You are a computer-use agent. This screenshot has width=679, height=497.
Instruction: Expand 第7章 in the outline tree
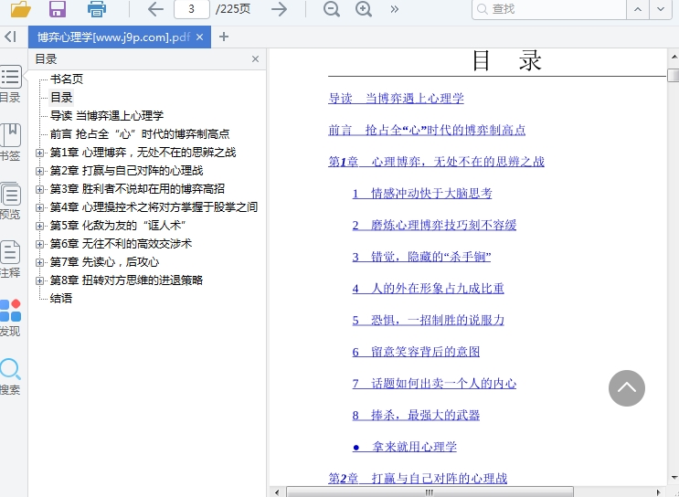click(x=40, y=262)
